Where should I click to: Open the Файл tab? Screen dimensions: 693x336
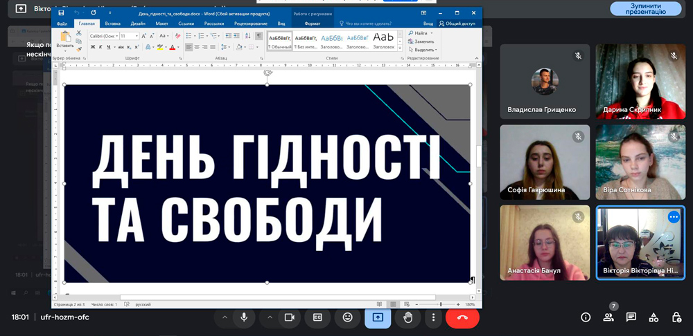(62, 24)
